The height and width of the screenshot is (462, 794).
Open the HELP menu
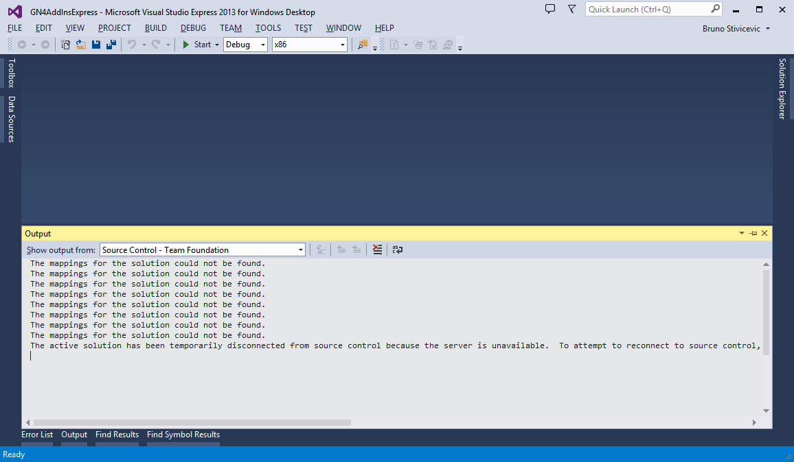click(x=385, y=28)
